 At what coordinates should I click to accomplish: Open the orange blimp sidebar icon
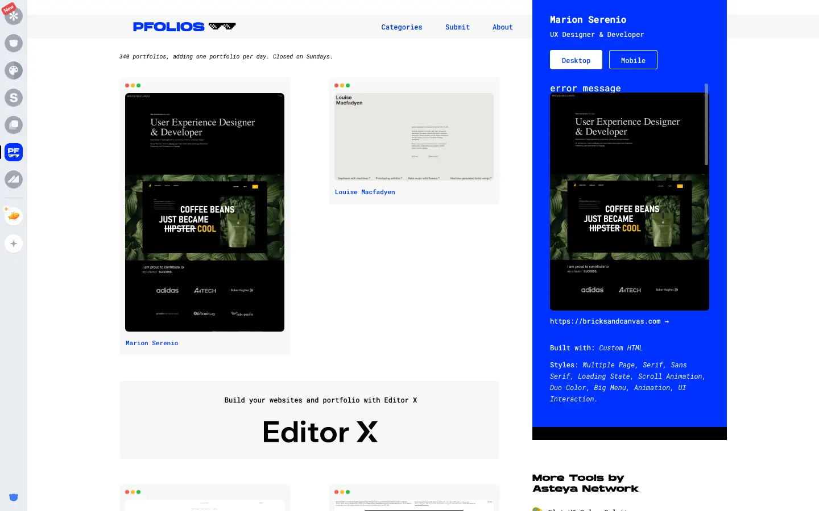13,216
